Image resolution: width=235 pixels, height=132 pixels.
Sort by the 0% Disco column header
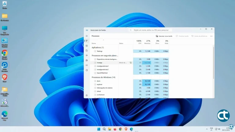pos(156,42)
